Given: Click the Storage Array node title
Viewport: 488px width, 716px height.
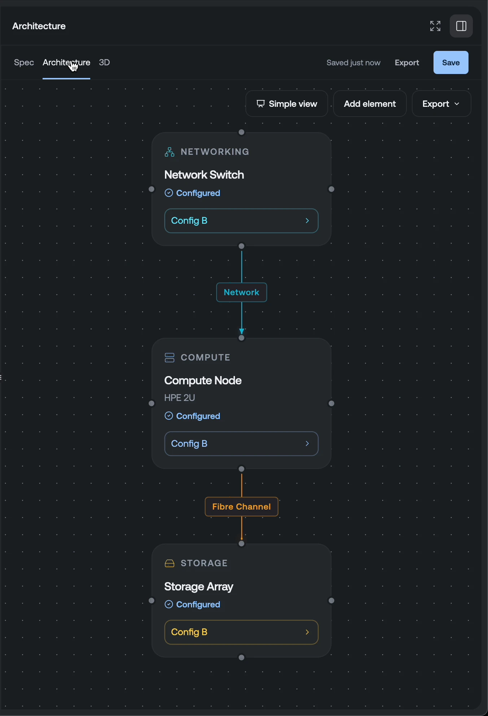Looking at the screenshot, I should point(199,586).
